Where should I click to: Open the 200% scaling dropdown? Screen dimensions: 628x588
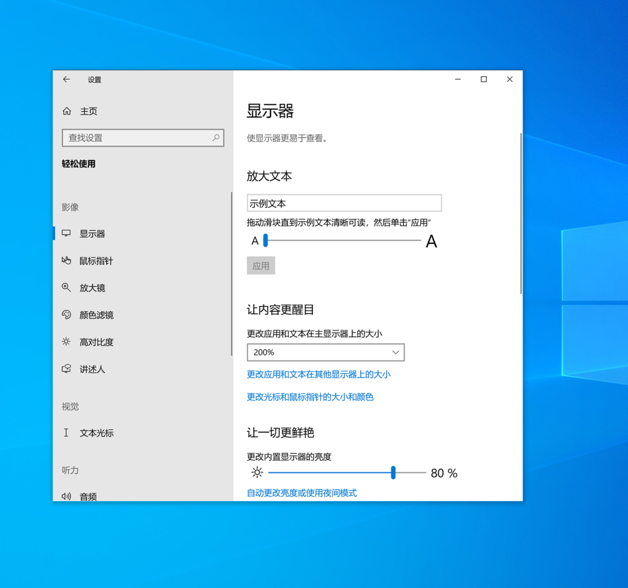(326, 352)
